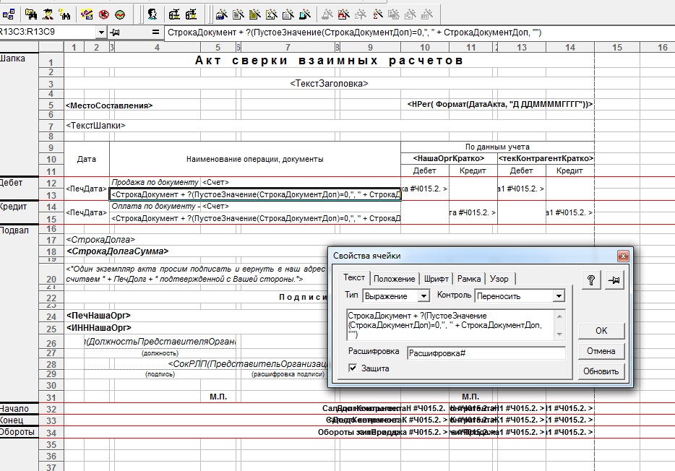Click the expression text box scrollbar down arrow
The image size is (675, 471).
tap(559, 334)
